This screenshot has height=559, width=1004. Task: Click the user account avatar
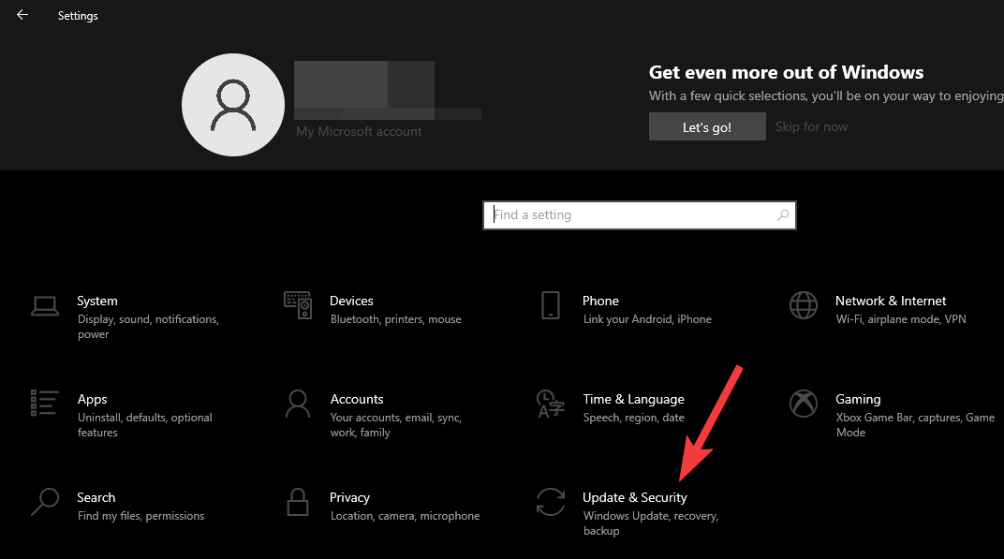click(232, 104)
